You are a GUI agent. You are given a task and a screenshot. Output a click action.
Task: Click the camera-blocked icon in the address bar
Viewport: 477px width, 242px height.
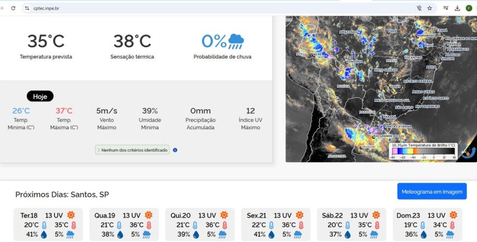coord(419,8)
